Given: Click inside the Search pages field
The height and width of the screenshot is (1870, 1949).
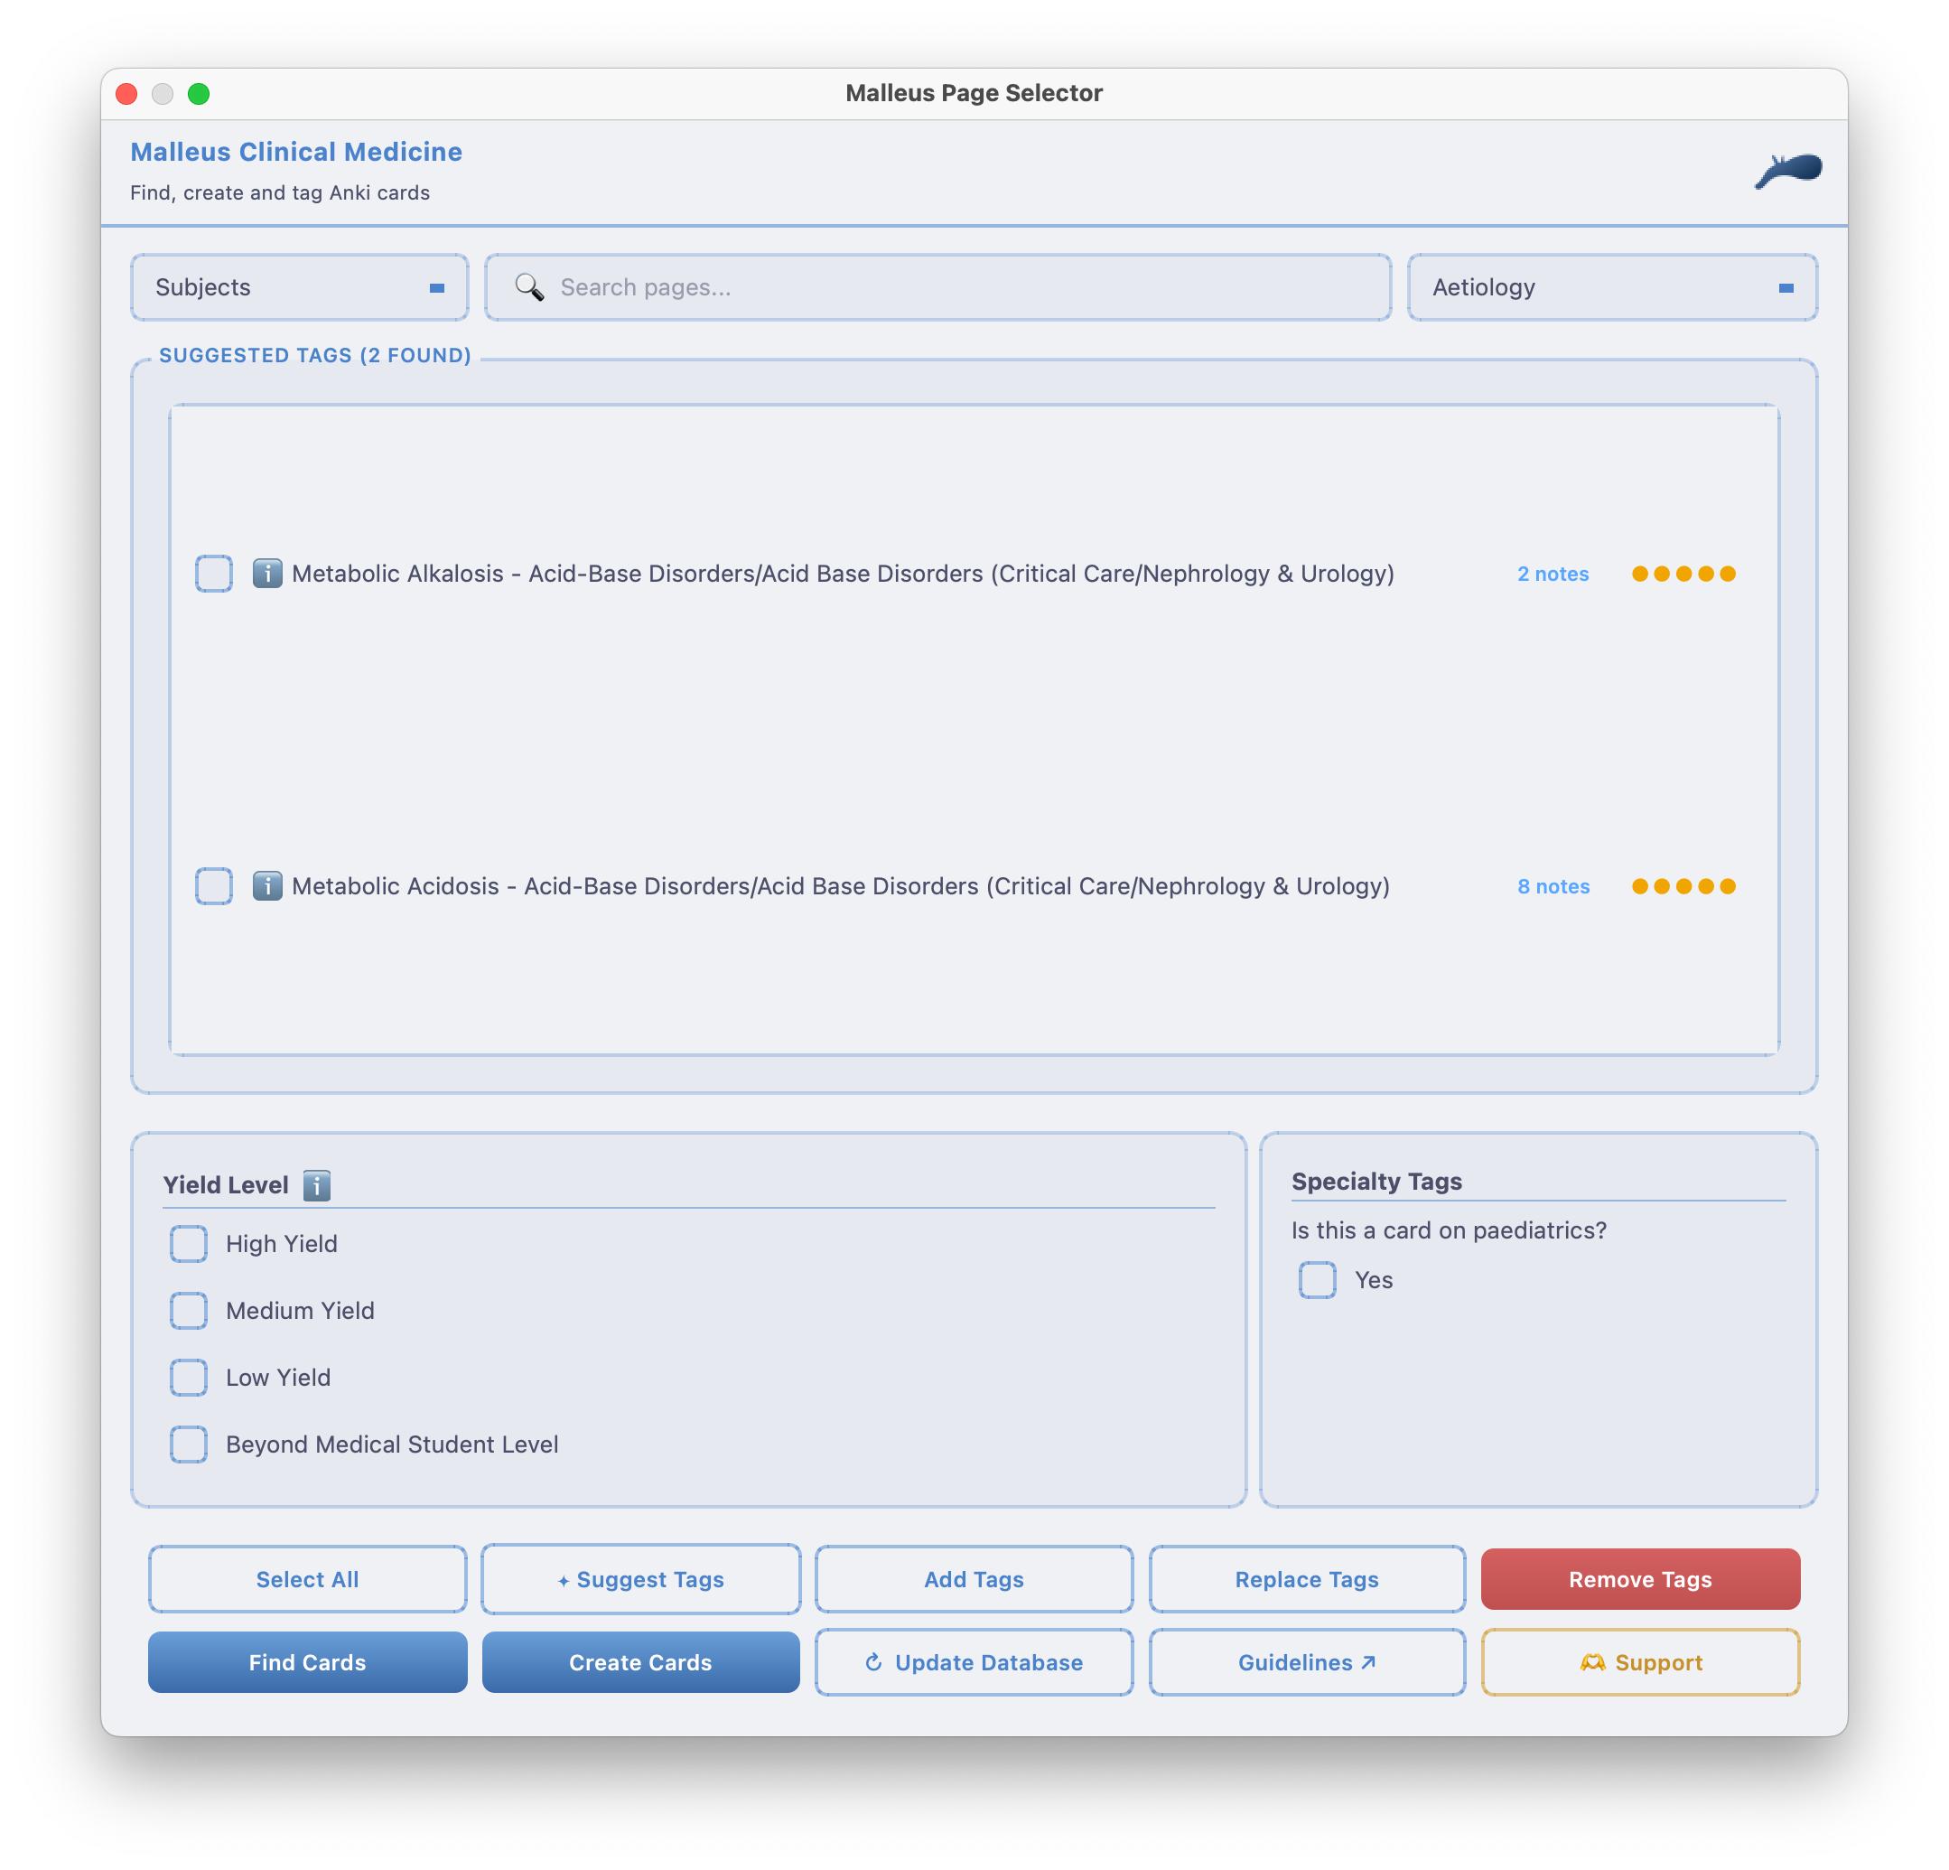Looking at the screenshot, I should (935, 286).
